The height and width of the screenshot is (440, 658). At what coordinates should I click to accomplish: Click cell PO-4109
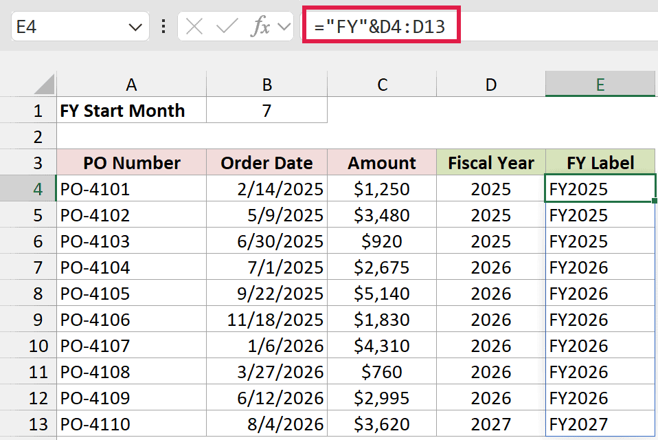(x=131, y=397)
